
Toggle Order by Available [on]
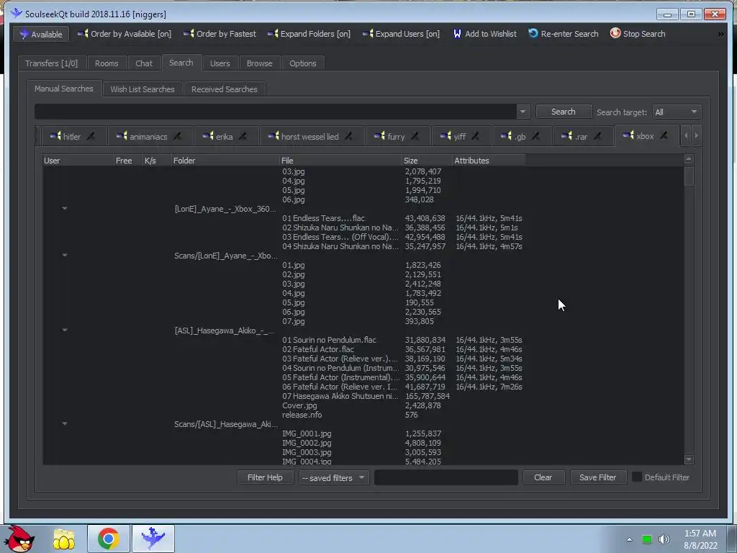coord(124,34)
